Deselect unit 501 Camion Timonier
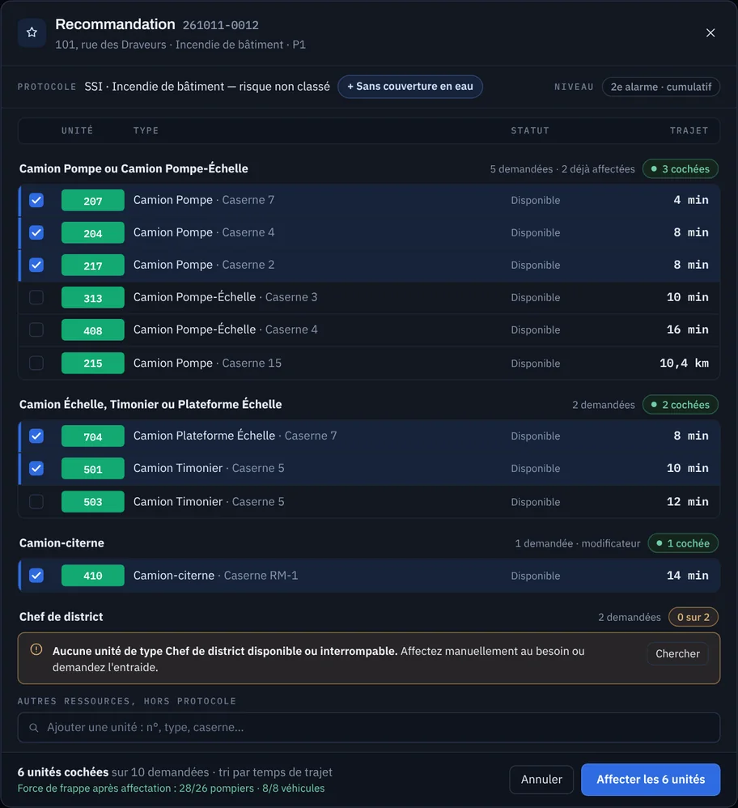The image size is (738, 808). point(36,469)
